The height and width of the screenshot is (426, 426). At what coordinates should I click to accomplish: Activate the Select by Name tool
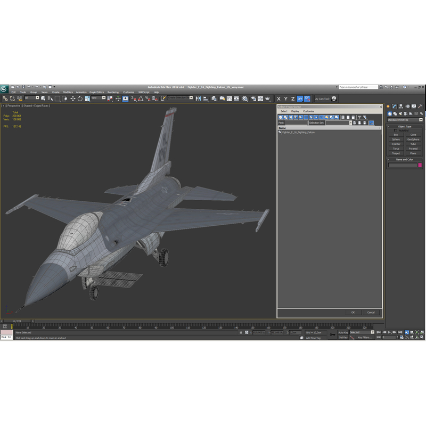[x=50, y=99]
